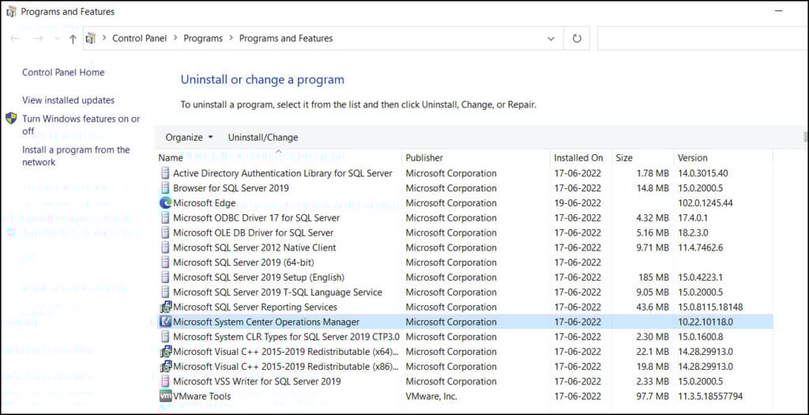Expand the address bar history dropdown
The width and height of the screenshot is (809, 415).
click(551, 39)
